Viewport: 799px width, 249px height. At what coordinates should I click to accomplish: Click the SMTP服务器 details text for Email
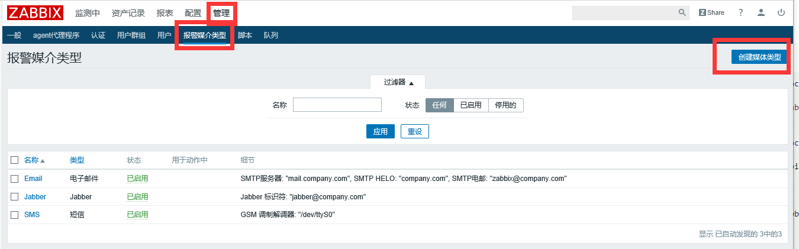[404, 179]
